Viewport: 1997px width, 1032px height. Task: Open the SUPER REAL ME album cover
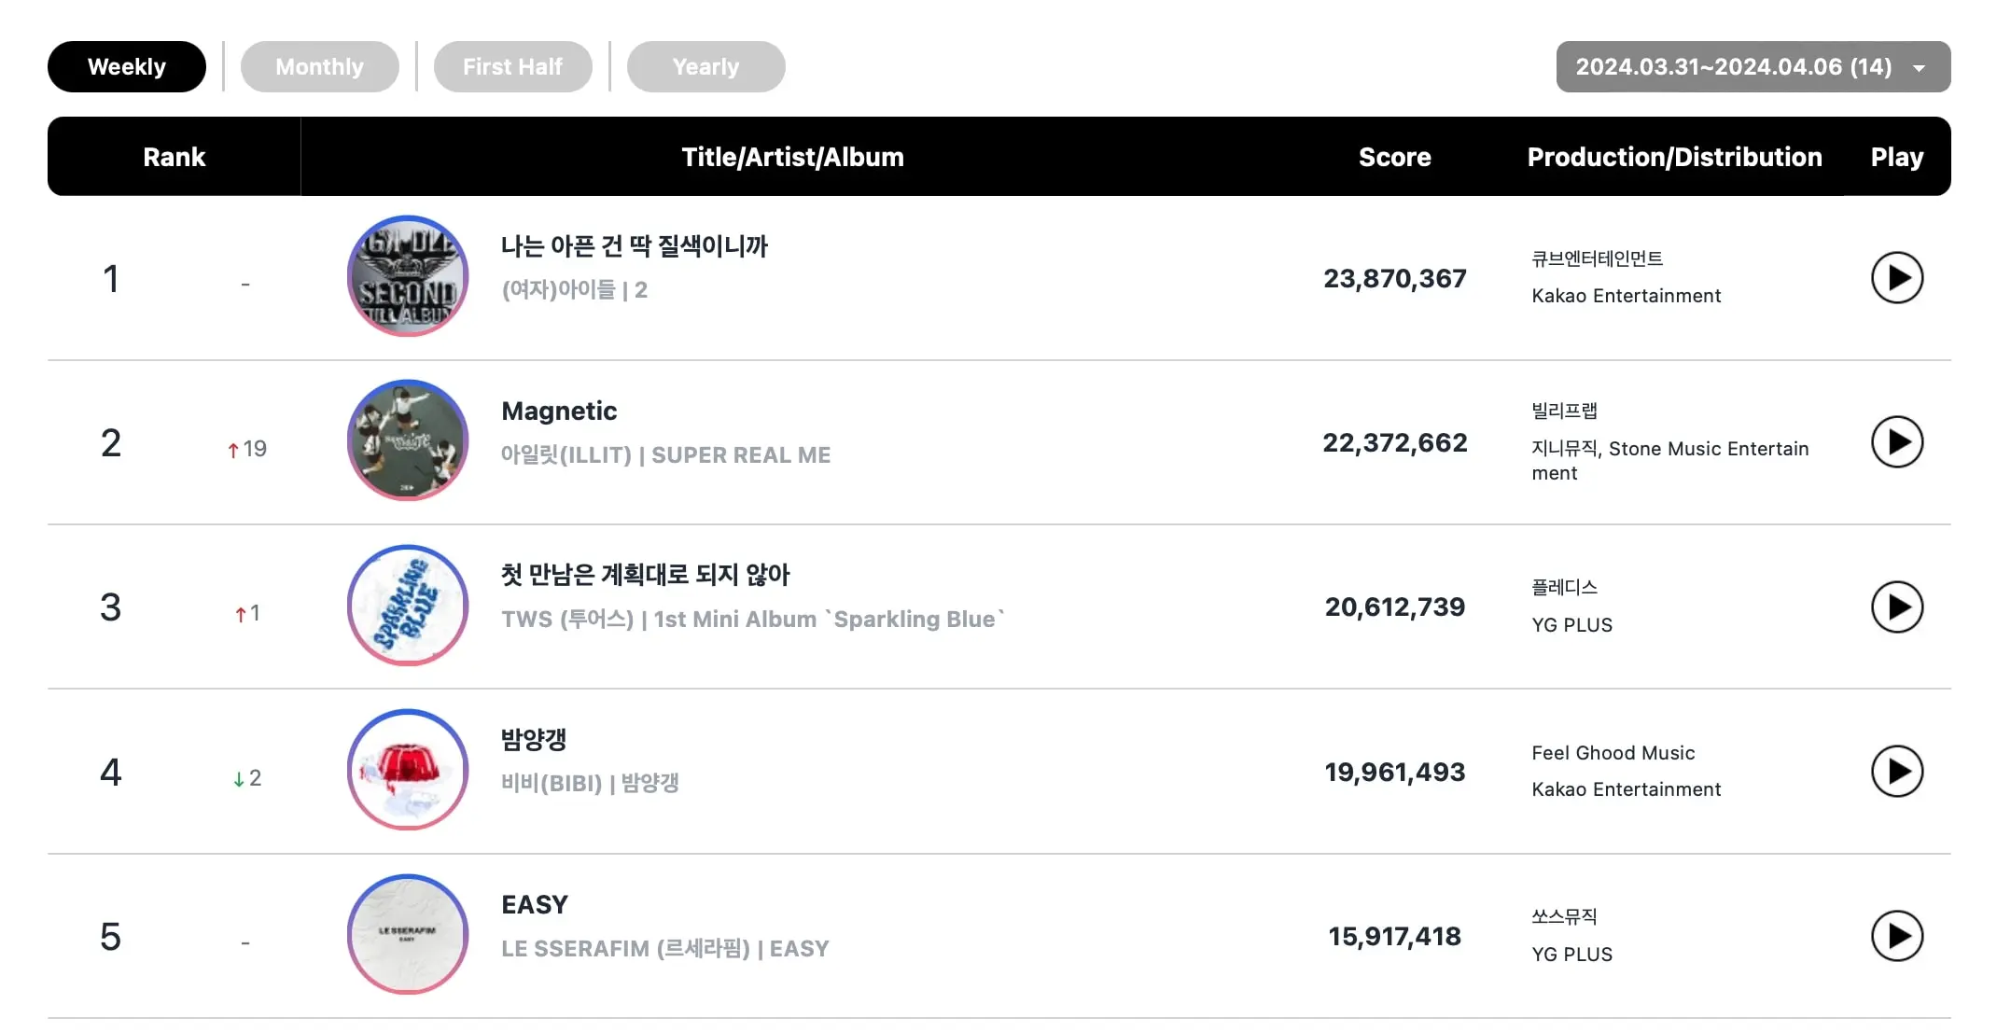coord(408,440)
